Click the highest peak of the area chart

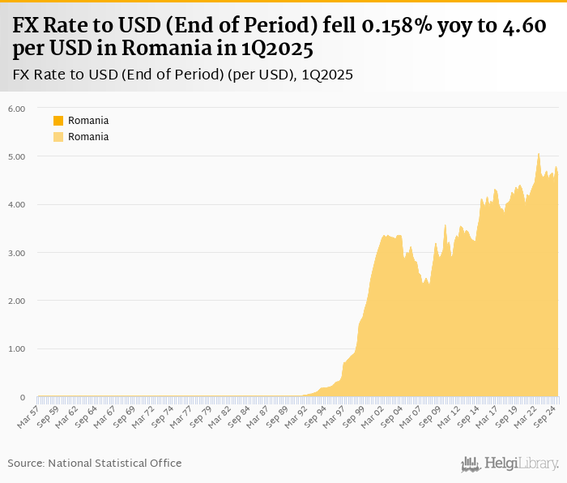[x=539, y=154]
